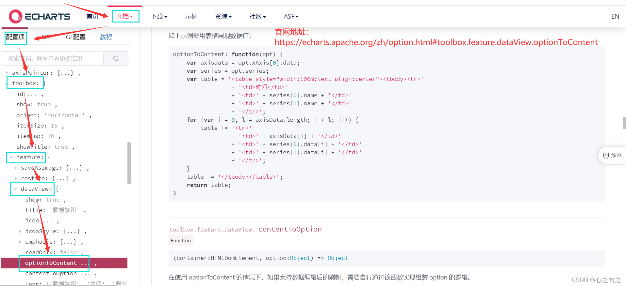626x286 pixels.
Task: Expand the saveAsImage tree node
Action: pyautogui.click(x=16, y=168)
